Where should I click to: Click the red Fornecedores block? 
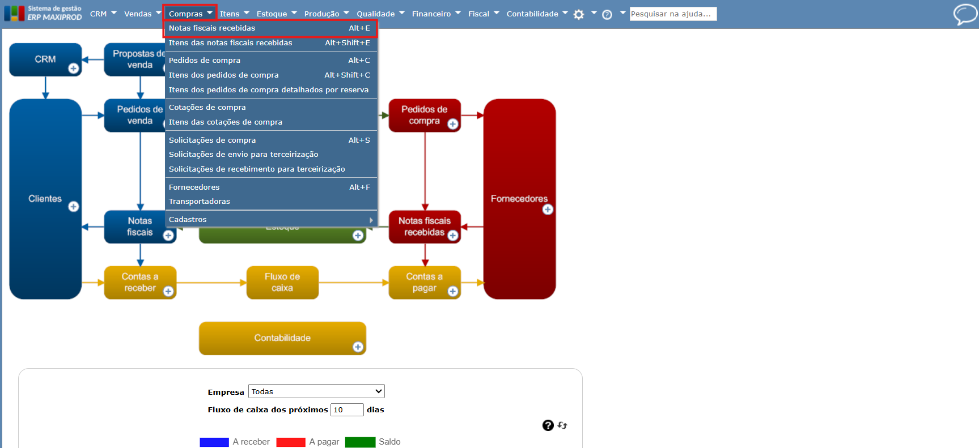pos(519,199)
